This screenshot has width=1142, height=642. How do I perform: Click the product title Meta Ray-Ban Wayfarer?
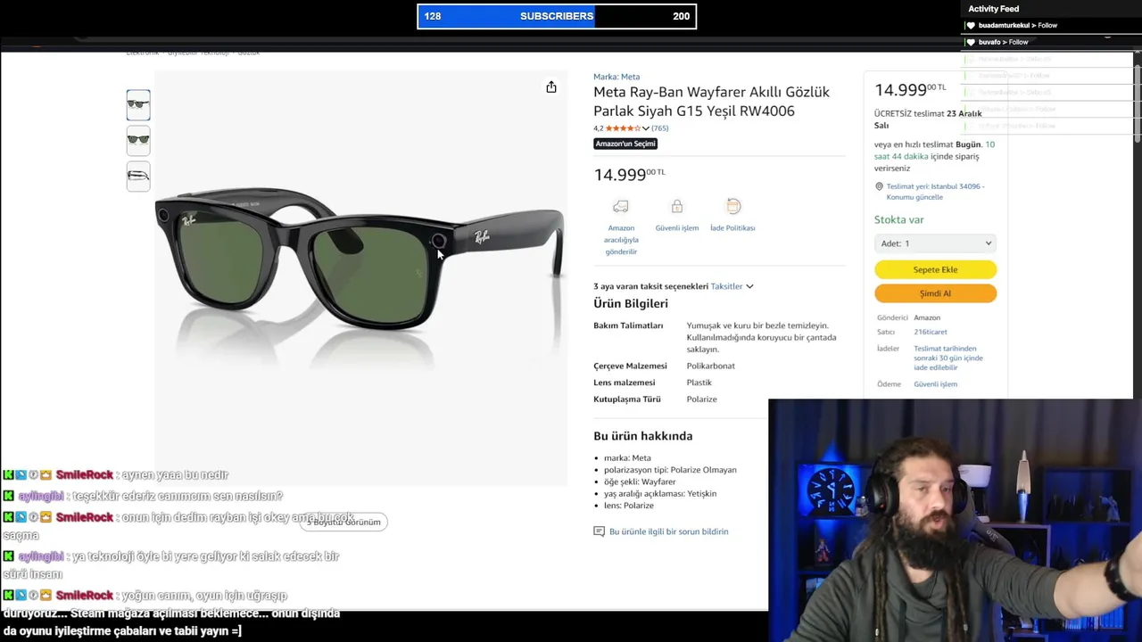click(711, 102)
